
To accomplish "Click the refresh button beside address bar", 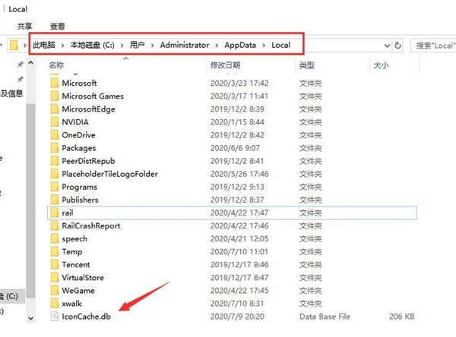I will [397, 46].
